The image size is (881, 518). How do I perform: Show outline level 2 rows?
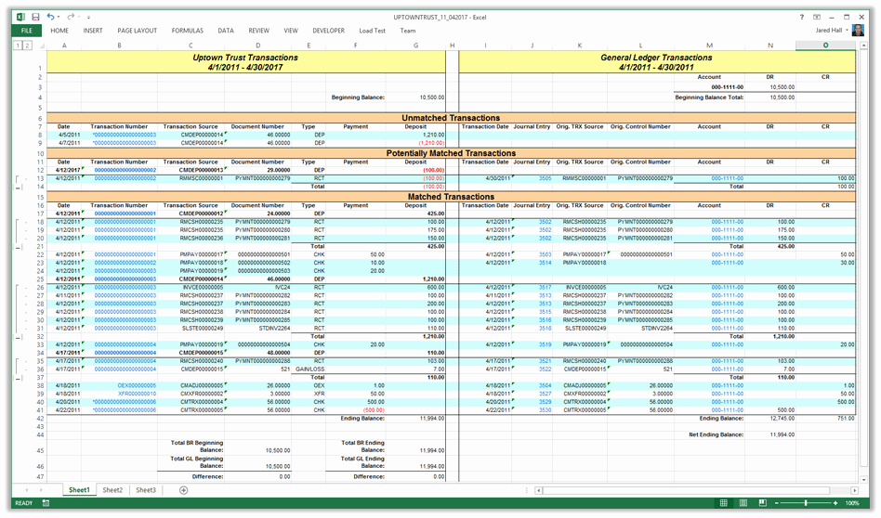coord(26,45)
